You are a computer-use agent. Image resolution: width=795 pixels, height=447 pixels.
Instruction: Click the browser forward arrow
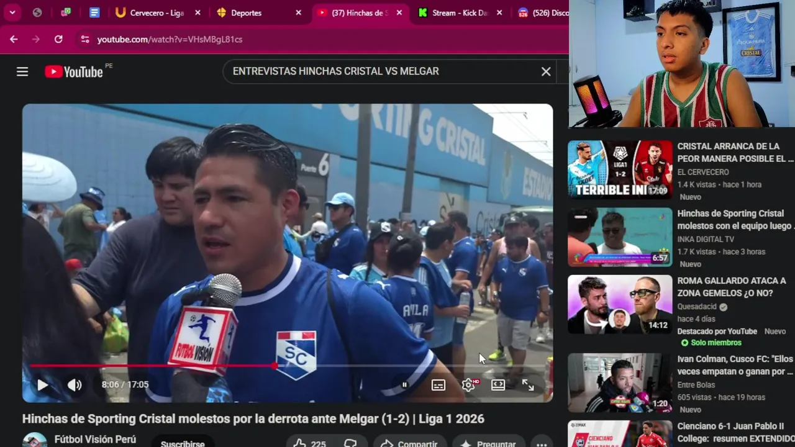(36, 39)
